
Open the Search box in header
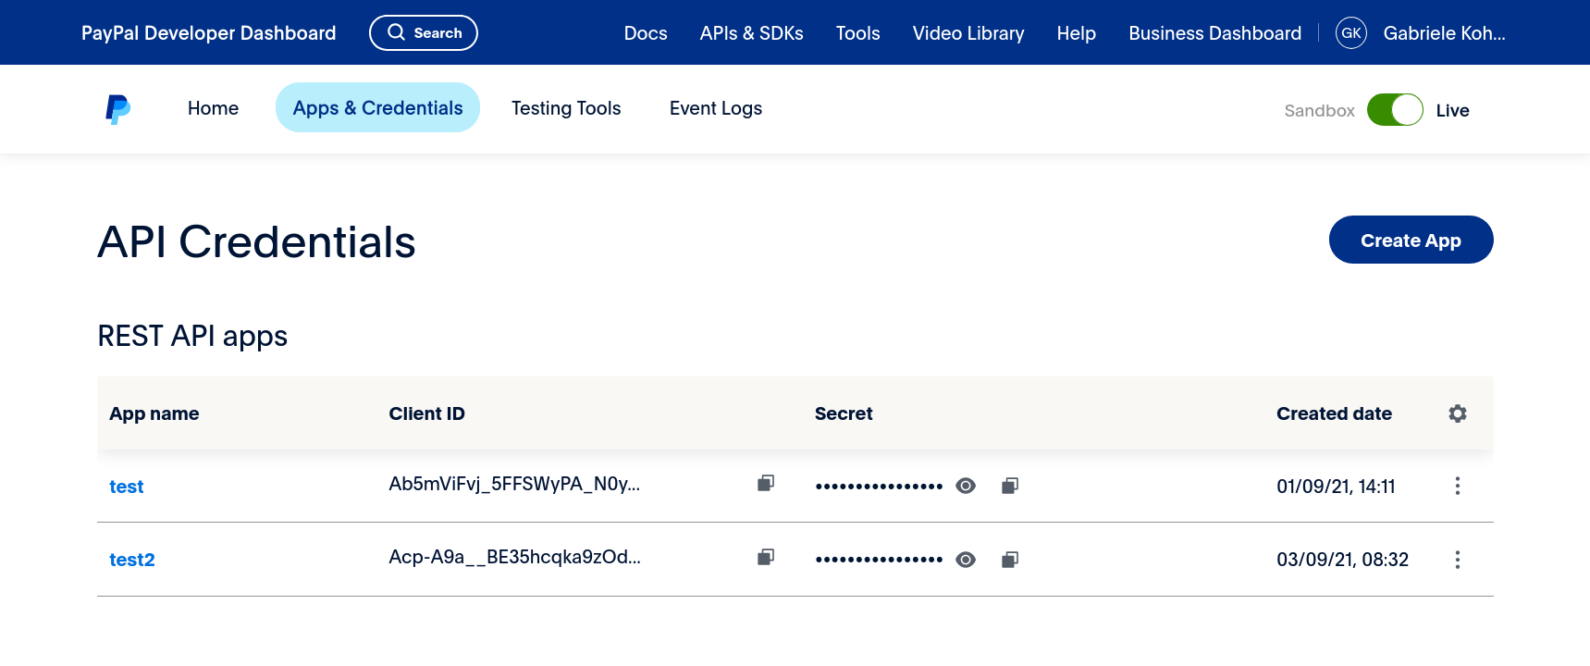(424, 33)
